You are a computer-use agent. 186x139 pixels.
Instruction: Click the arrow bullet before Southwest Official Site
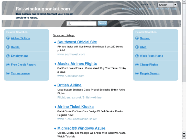(55, 42)
